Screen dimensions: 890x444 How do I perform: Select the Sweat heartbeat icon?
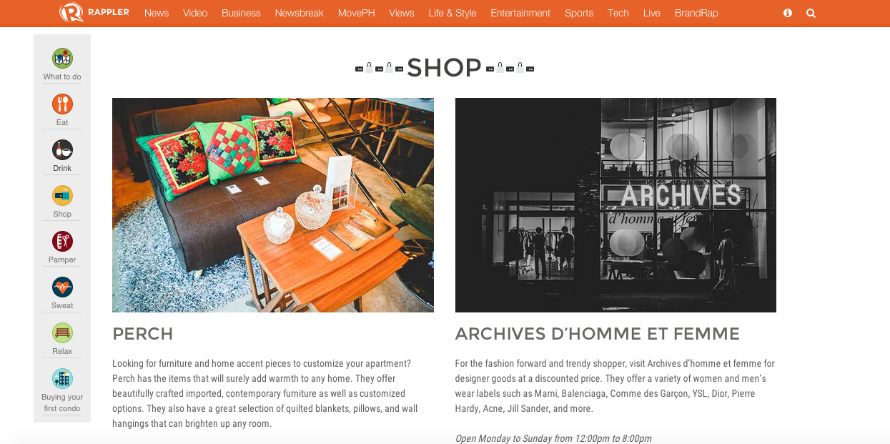tap(62, 287)
